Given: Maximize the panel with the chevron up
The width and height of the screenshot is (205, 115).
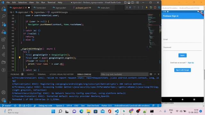Looking at the screenshot, I should [155, 74].
